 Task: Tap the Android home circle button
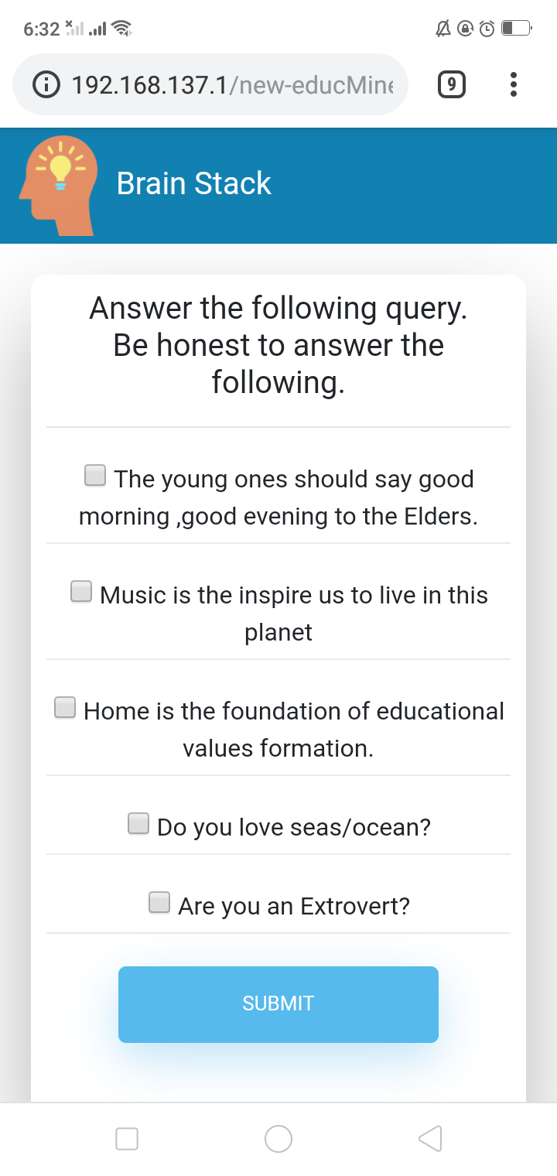click(278, 1138)
